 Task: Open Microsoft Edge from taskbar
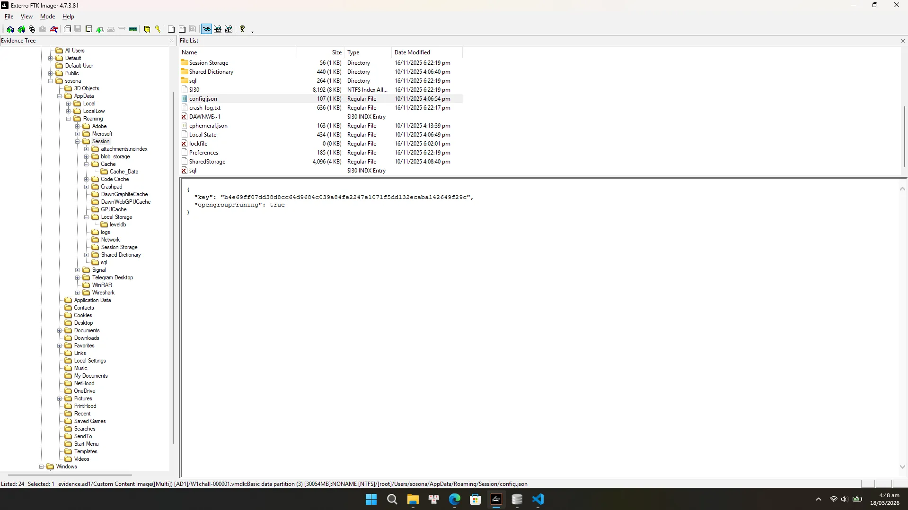point(455,499)
